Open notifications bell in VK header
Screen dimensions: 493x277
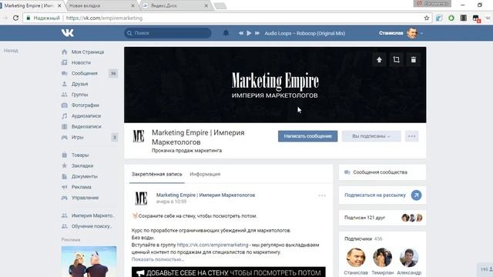(226, 33)
